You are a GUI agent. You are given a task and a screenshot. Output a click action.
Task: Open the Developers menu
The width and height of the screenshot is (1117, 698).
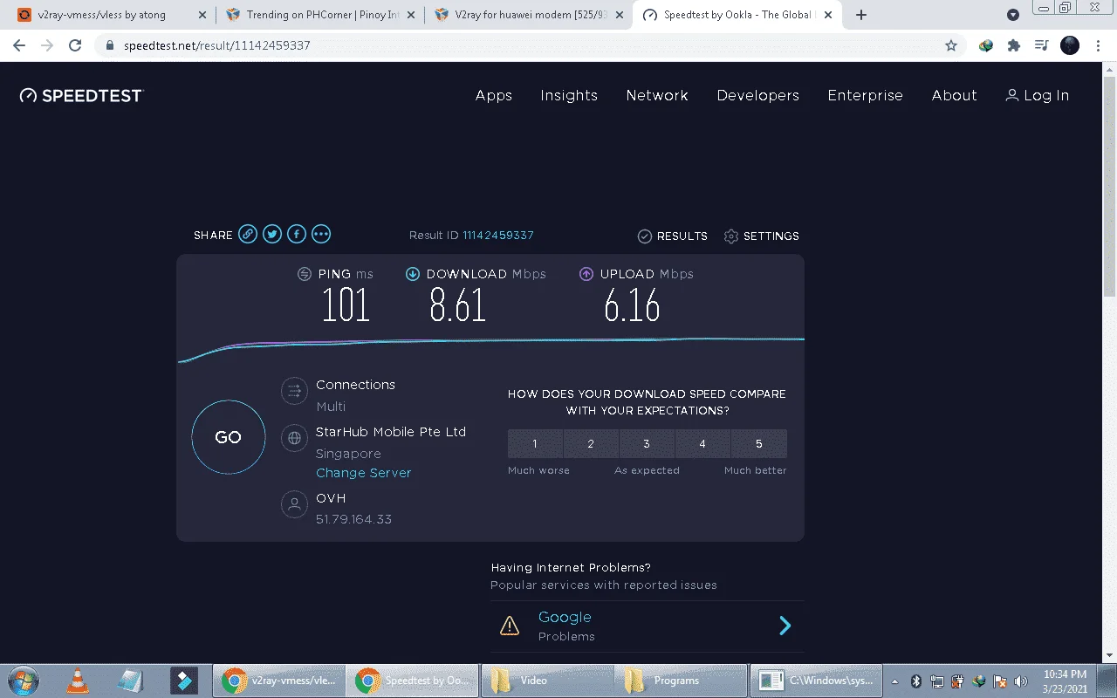click(x=758, y=96)
